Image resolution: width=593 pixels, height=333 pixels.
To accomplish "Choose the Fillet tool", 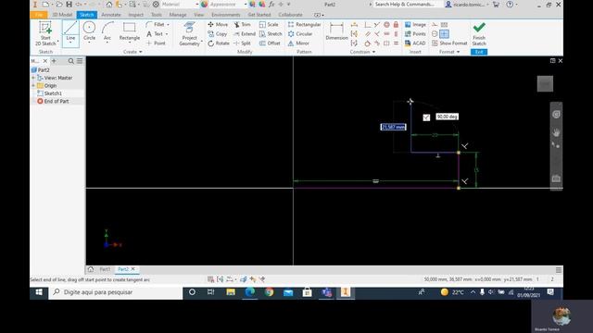I will pyautogui.click(x=156, y=25).
